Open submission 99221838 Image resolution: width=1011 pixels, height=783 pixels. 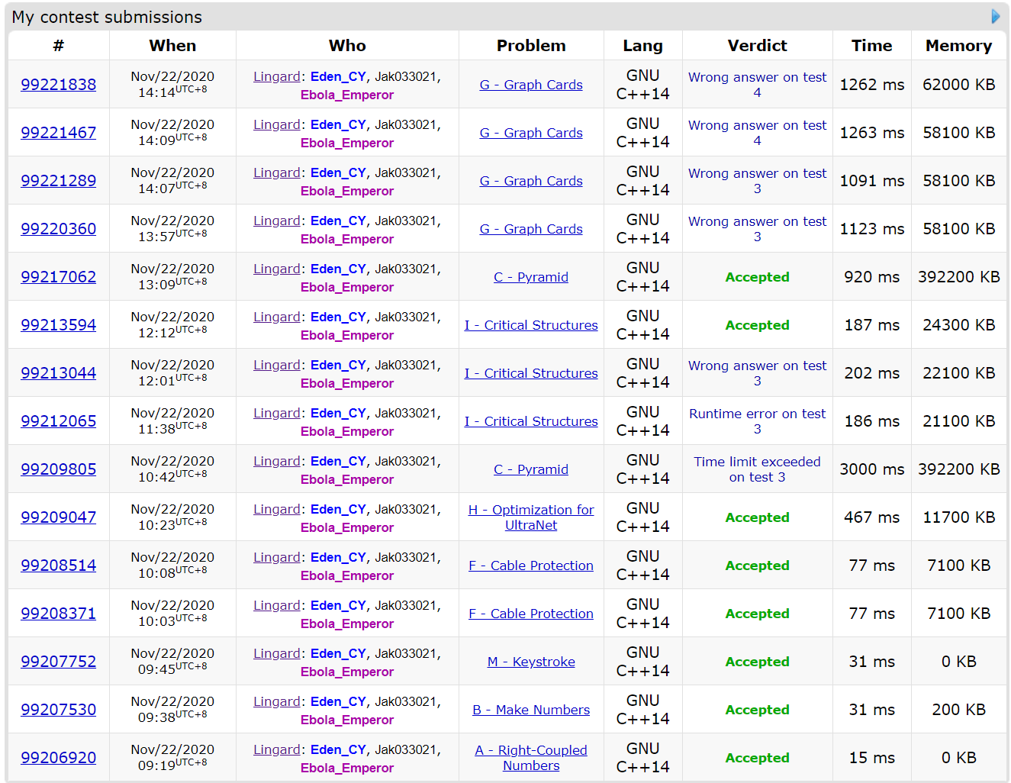[59, 85]
